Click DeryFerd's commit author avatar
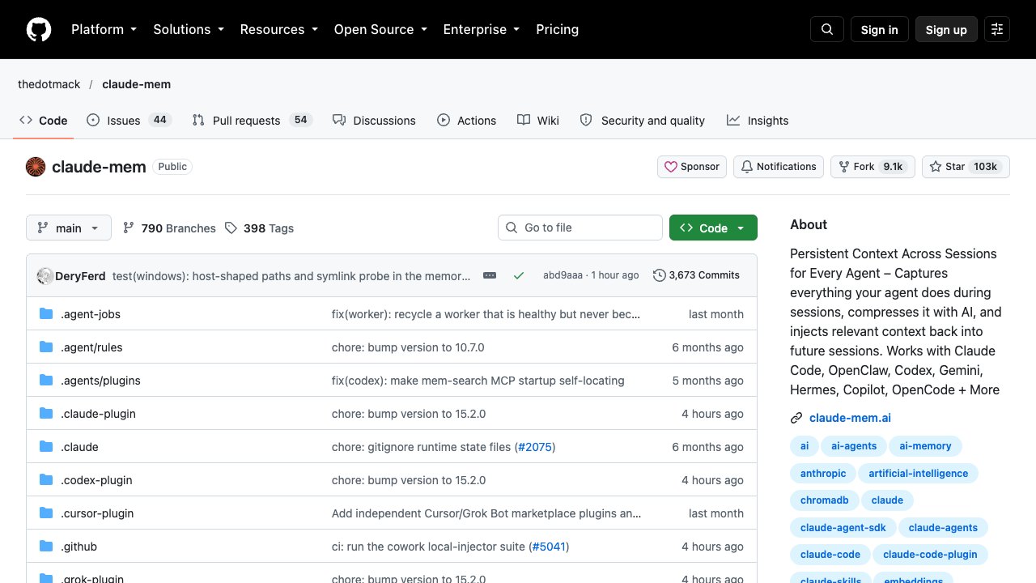This screenshot has width=1036, height=583. pyautogui.click(x=45, y=275)
